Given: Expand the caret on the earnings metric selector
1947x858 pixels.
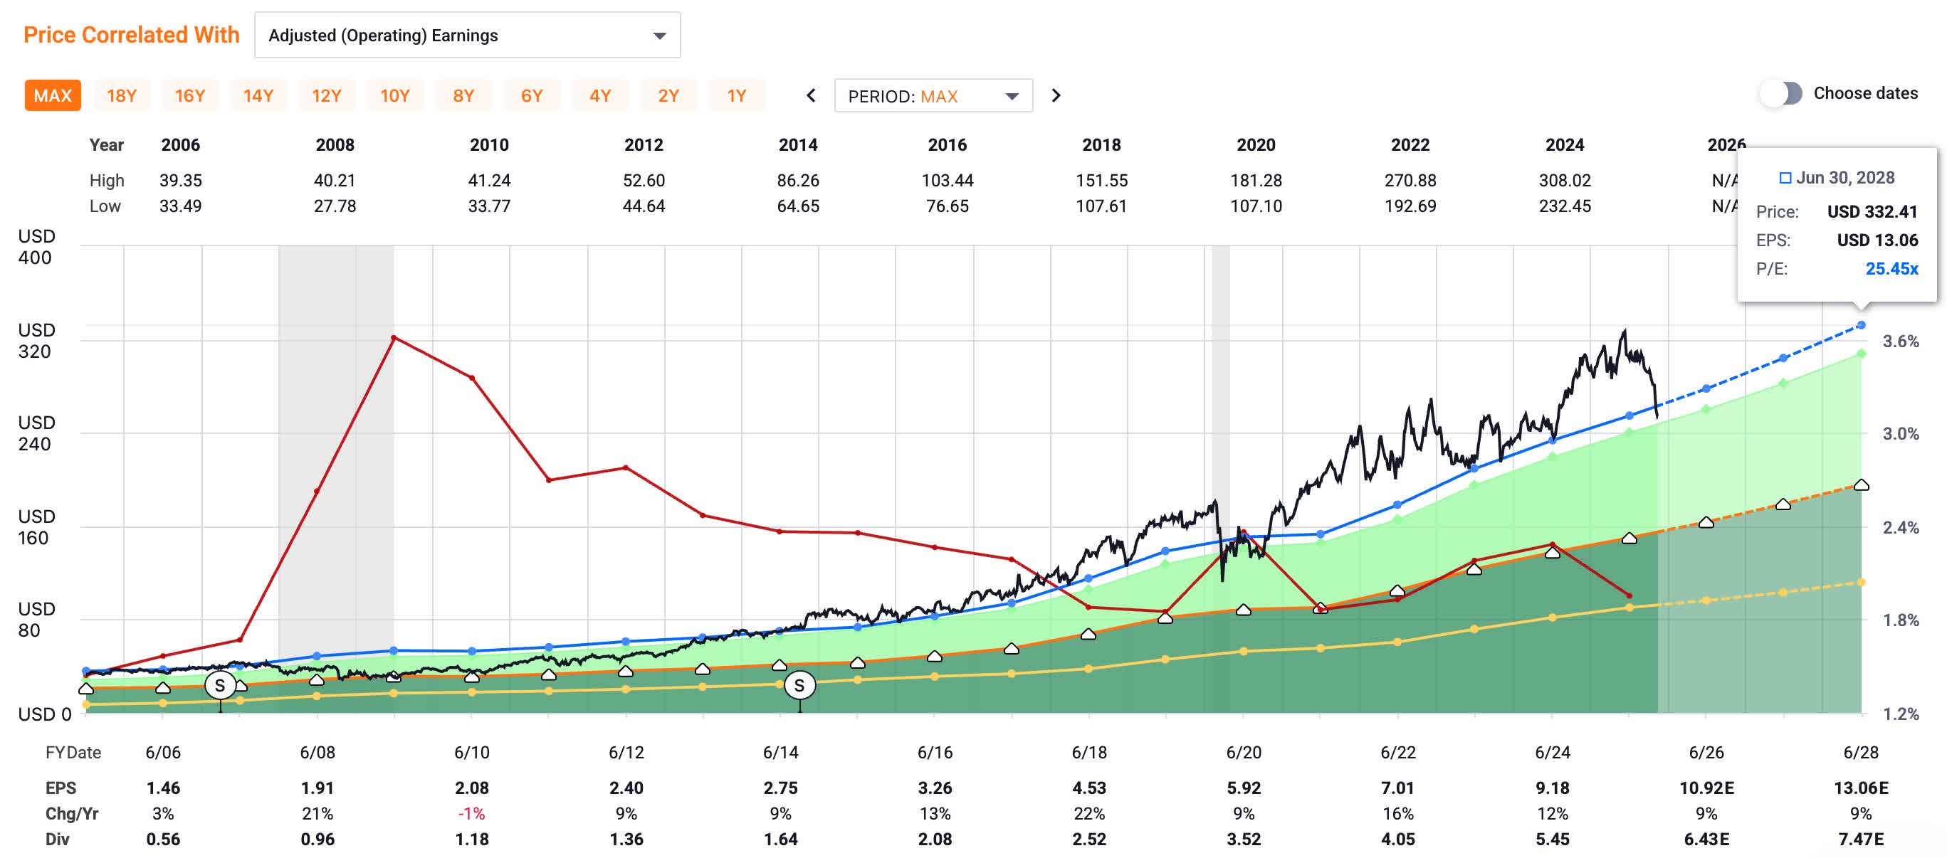Looking at the screenshot, I should click(661, 35).
